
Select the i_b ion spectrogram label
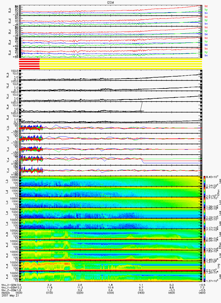point(7,181)
